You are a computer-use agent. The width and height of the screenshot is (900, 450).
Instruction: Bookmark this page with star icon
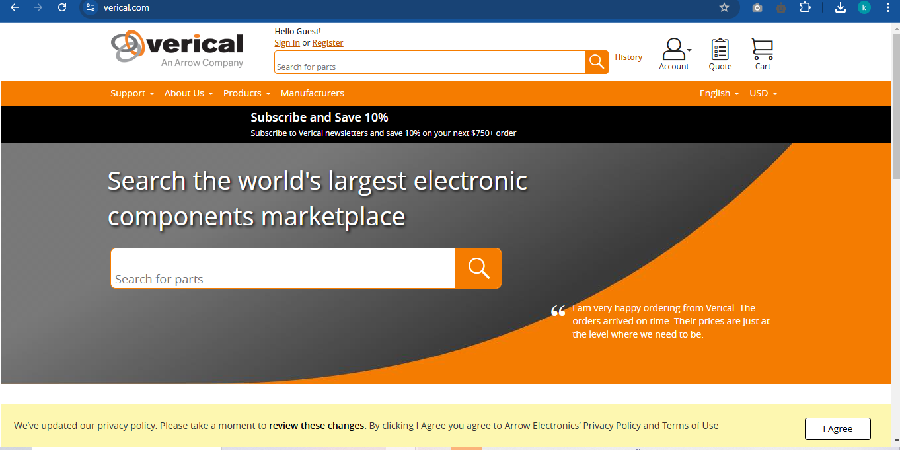coord(724,7)
